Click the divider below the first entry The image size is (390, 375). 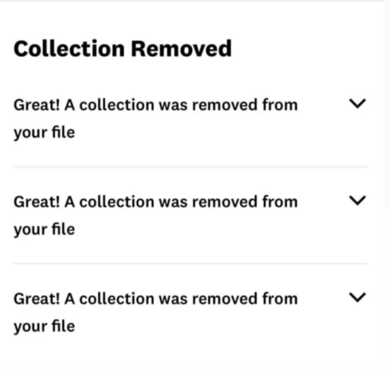[x=190, y=167]
